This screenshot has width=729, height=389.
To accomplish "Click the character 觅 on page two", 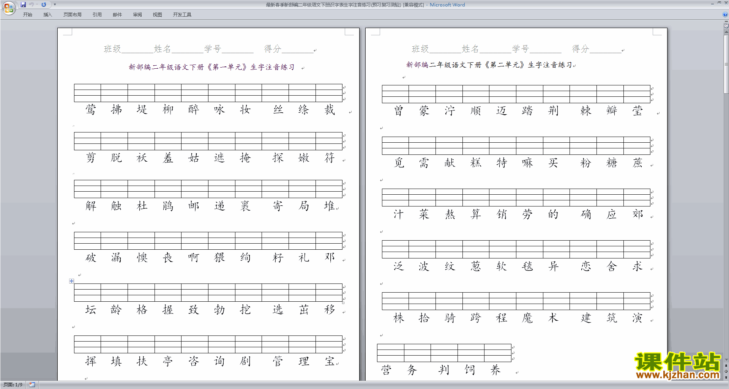I will pos(399,163).
